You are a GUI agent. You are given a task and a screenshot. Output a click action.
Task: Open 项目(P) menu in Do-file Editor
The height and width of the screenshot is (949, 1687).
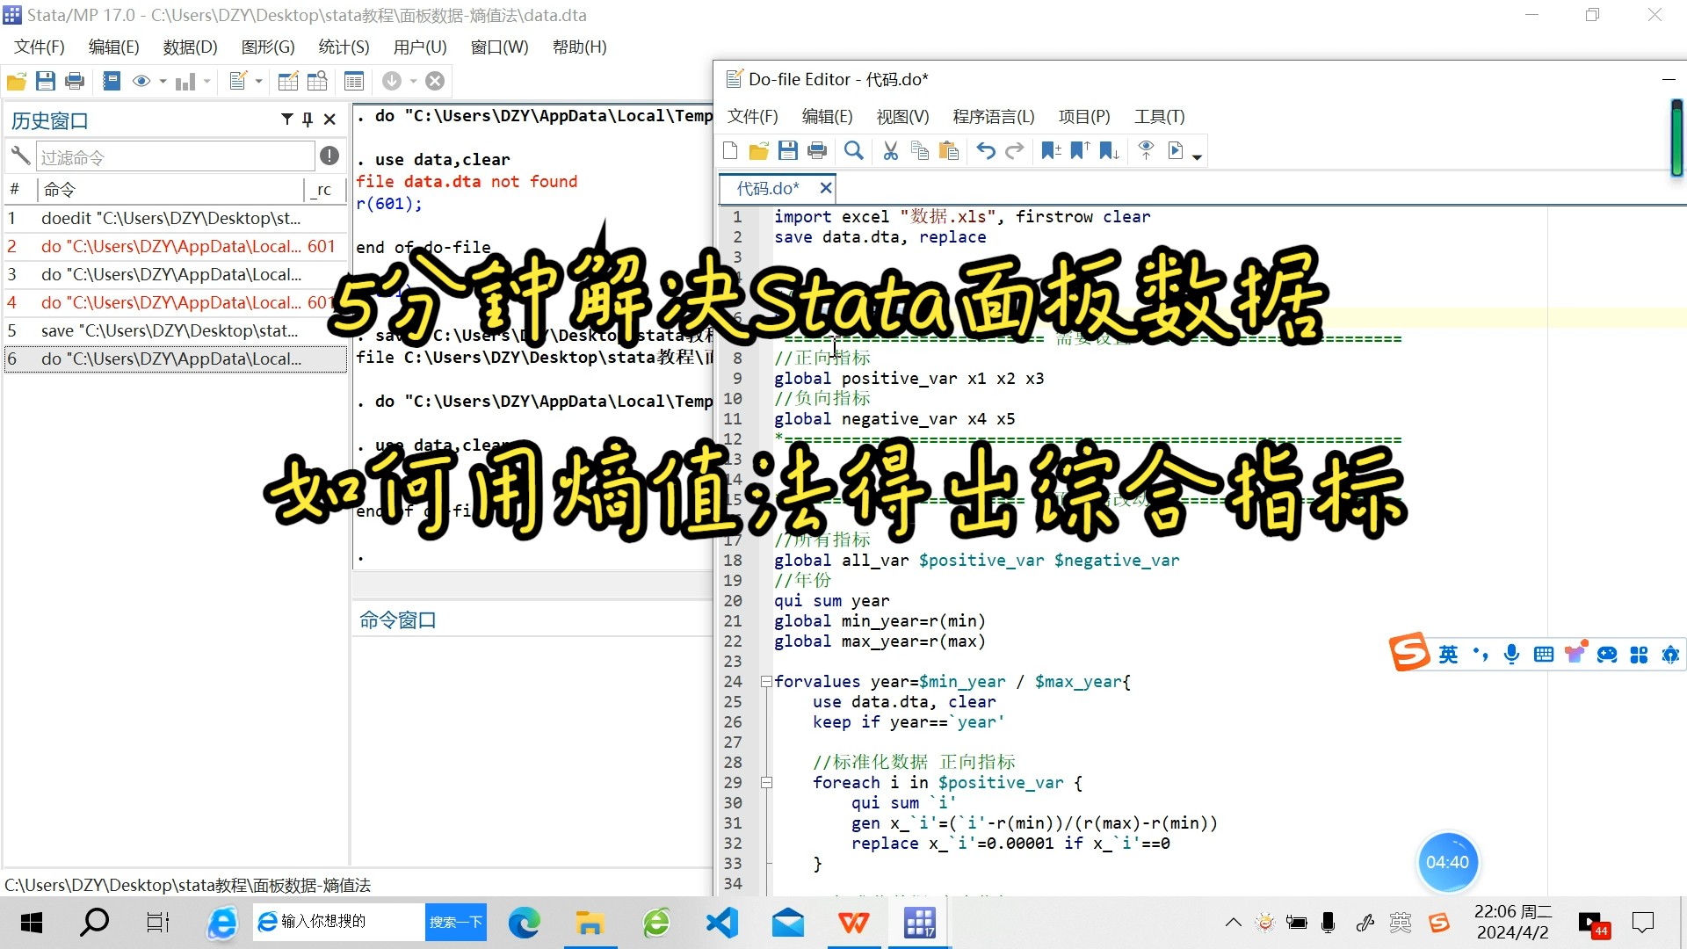click(x=1084, y=117)
